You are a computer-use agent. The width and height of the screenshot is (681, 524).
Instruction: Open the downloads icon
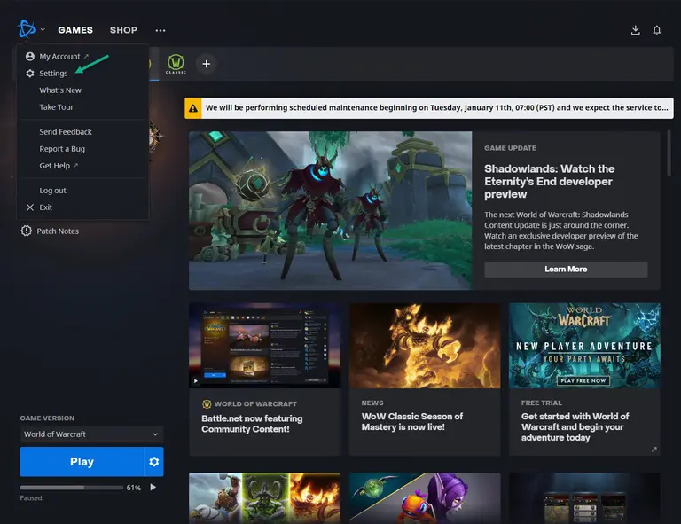tap(636, 30)
